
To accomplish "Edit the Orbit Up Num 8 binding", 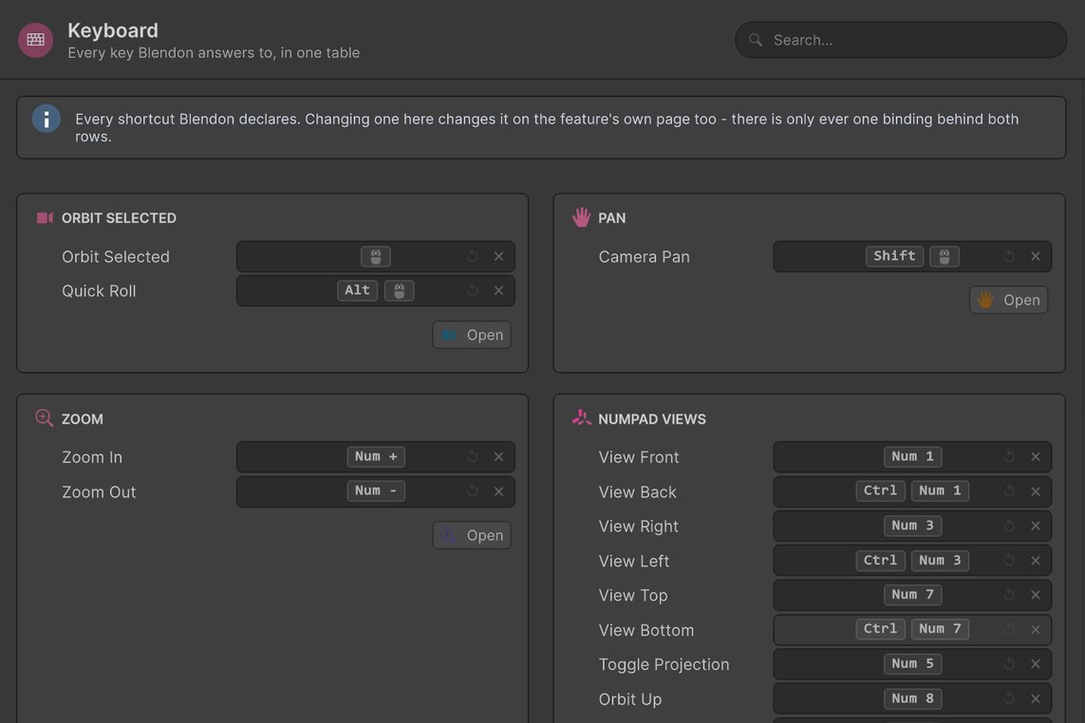I will [912, 698].
